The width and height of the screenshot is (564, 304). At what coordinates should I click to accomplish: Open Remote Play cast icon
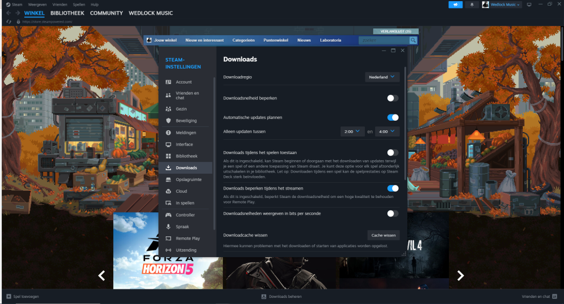pyautogui.click(x=168, y=238)
